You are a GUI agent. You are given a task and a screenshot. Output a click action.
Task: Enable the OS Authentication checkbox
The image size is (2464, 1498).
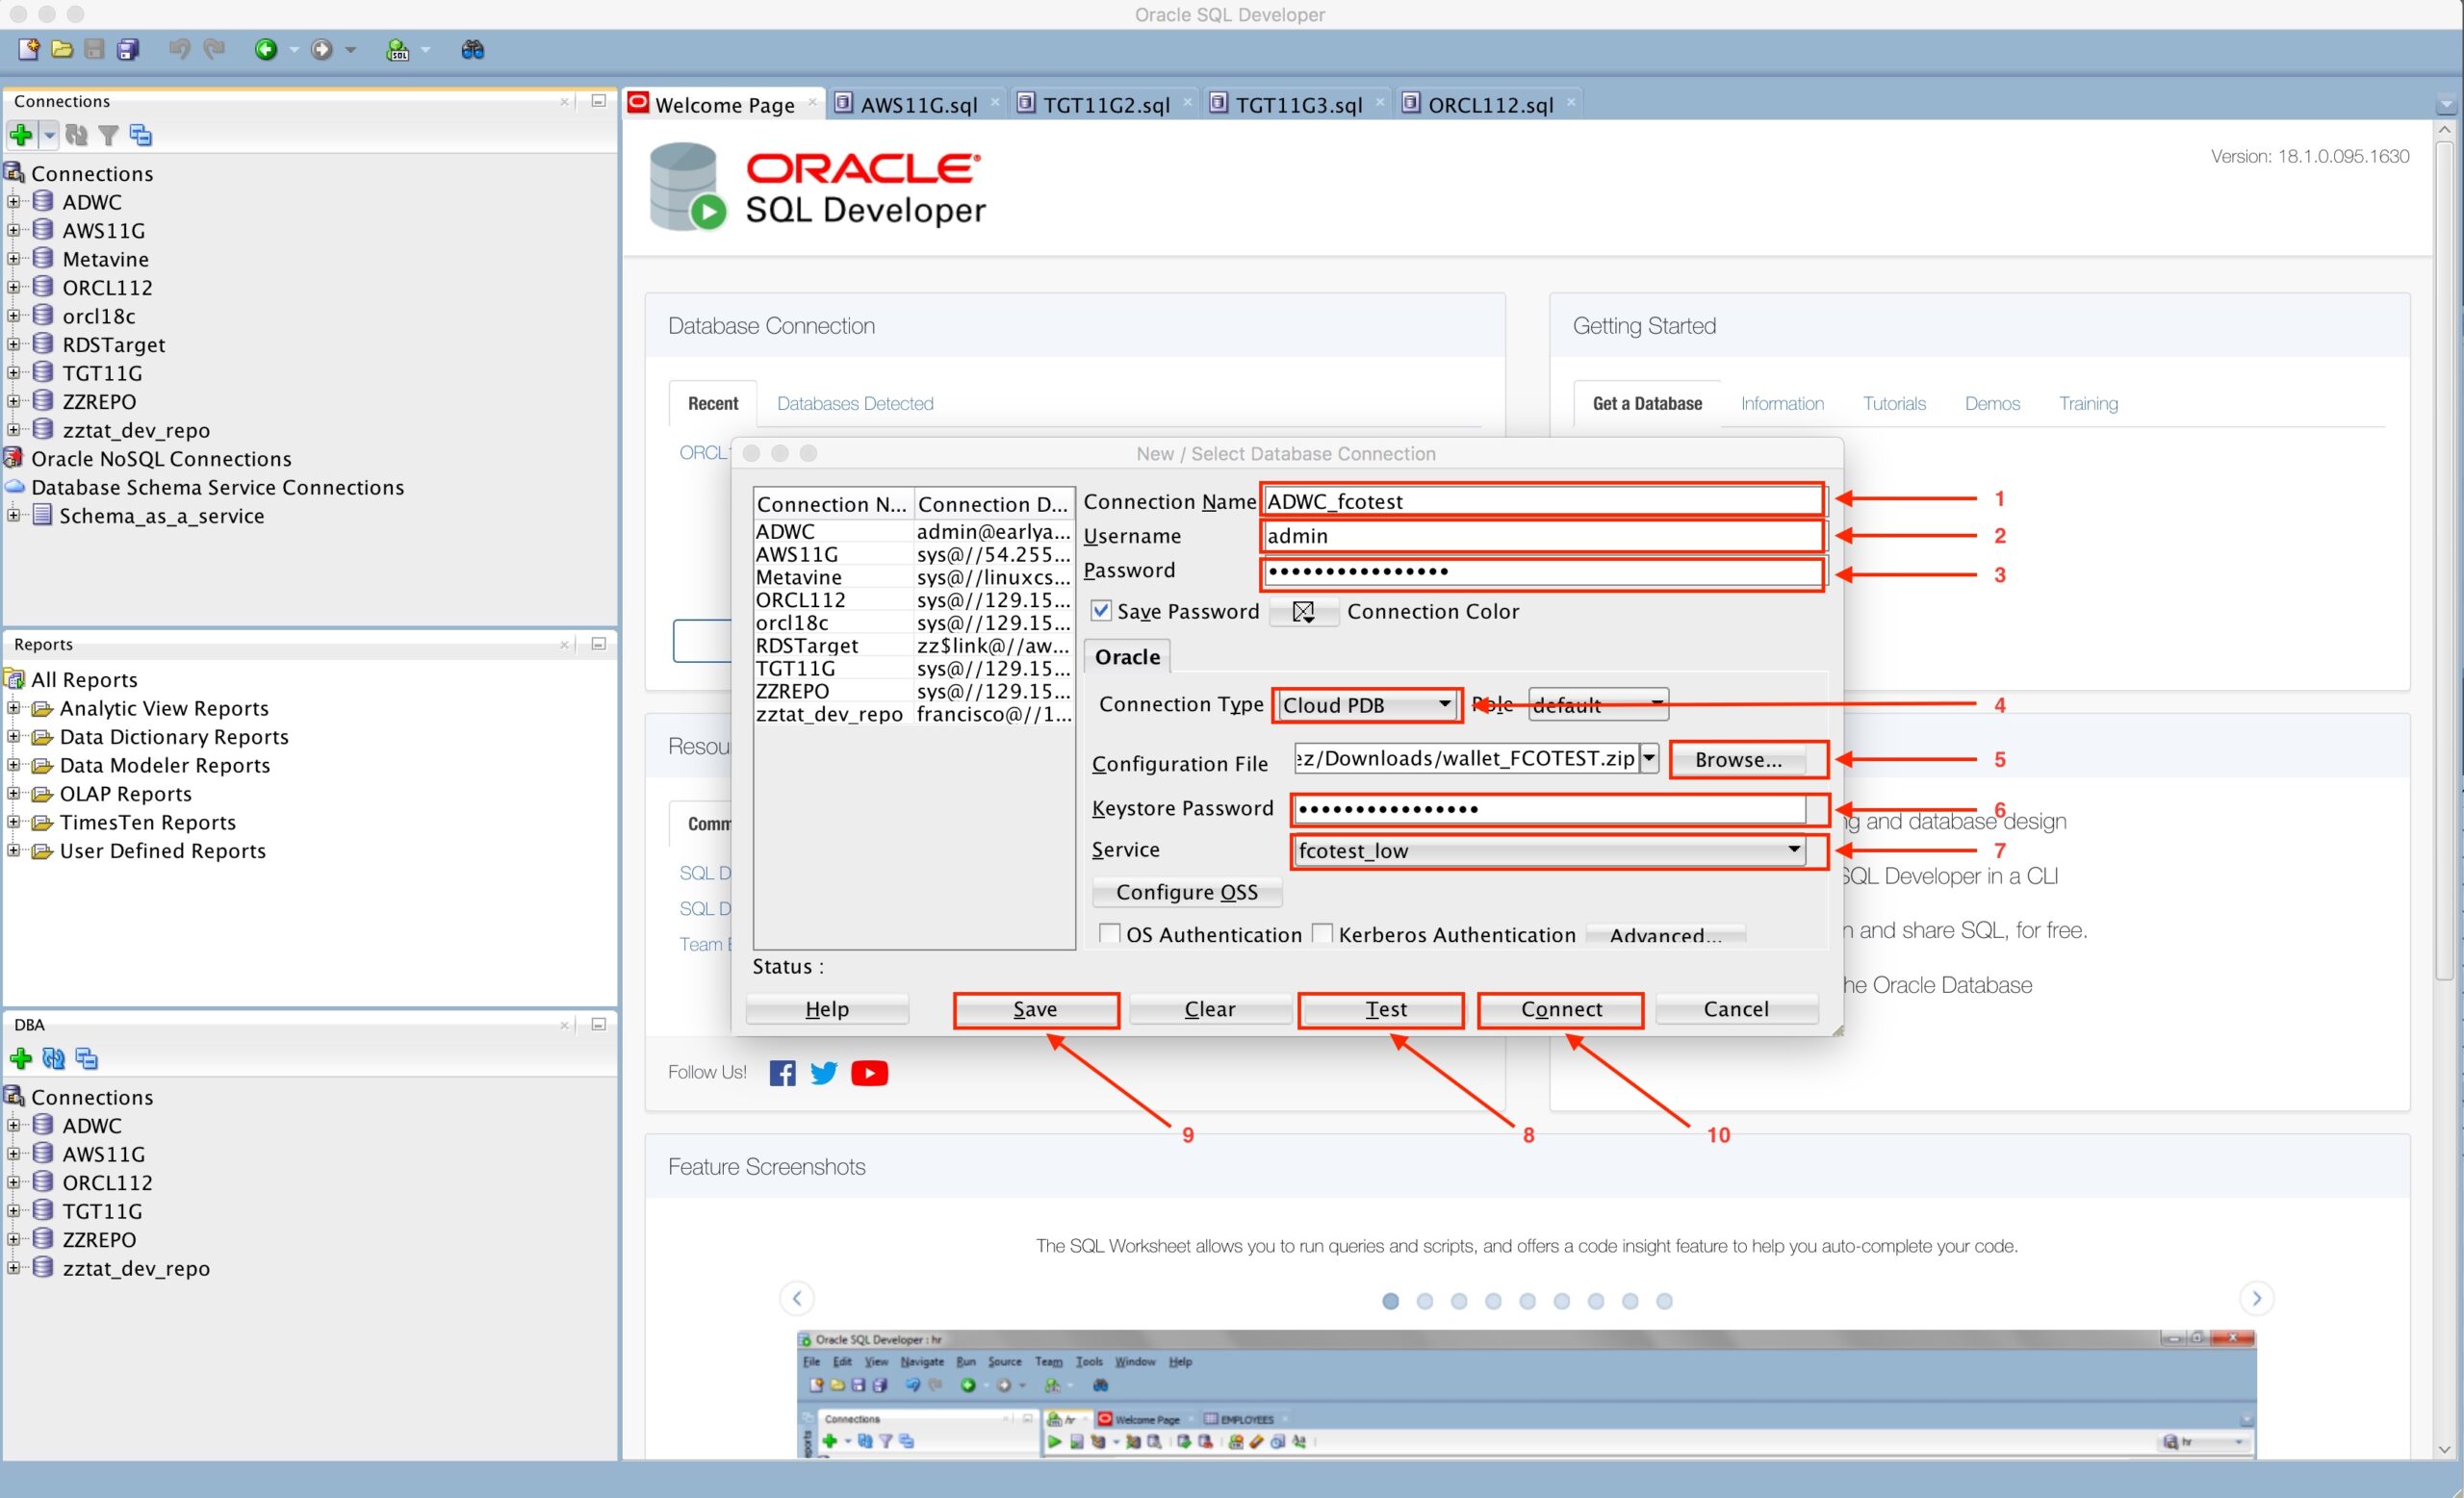[x=1109, y=933]
